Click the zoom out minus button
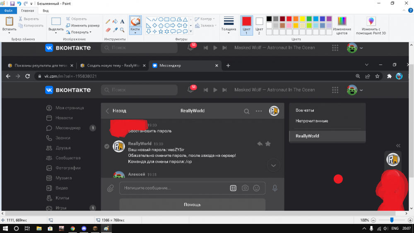This screenshot has height=233, width=414. [373, 220]
